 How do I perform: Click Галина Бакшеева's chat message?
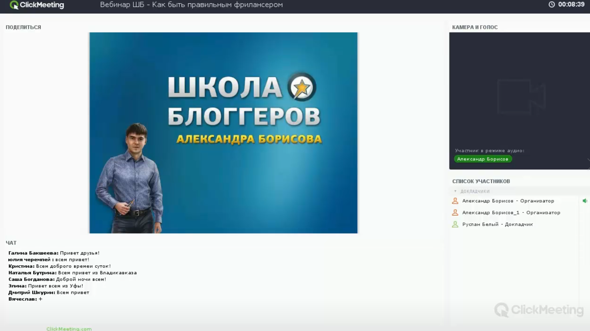(54, 253)
